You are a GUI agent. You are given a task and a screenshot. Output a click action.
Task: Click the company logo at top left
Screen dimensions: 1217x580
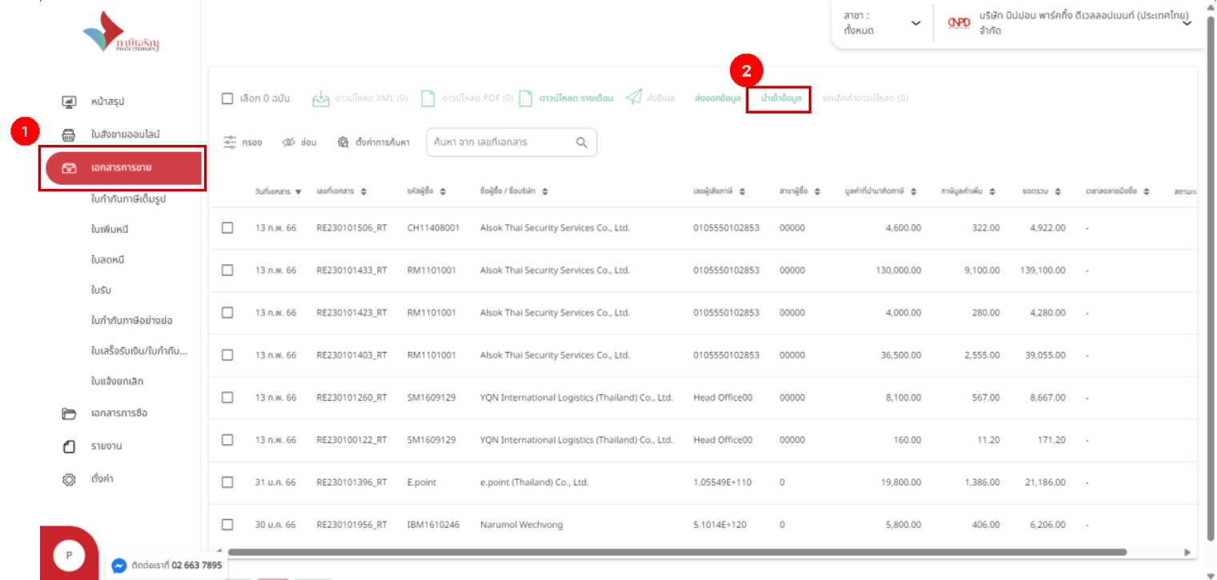click(x=121, y=32)
